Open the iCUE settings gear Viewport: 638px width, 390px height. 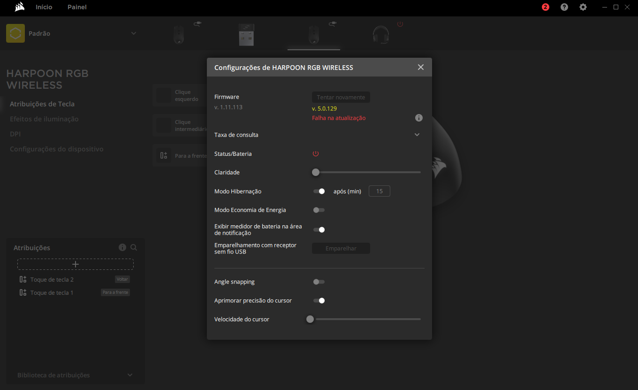click(583, 7)
